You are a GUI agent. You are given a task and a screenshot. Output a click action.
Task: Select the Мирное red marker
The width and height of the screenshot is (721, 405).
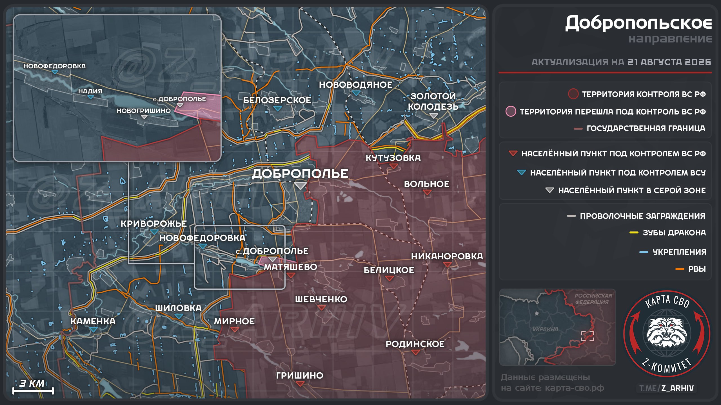click(x=235, y=330)
